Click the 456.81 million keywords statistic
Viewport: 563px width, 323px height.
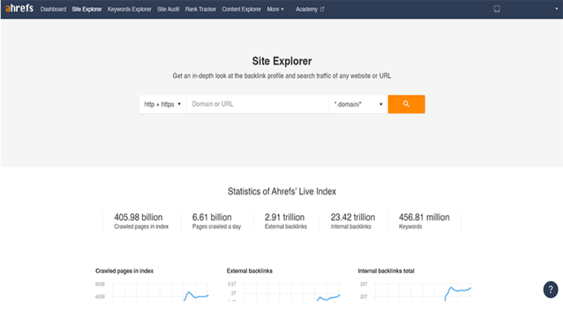pyautogui.click(x=424, y=221)
